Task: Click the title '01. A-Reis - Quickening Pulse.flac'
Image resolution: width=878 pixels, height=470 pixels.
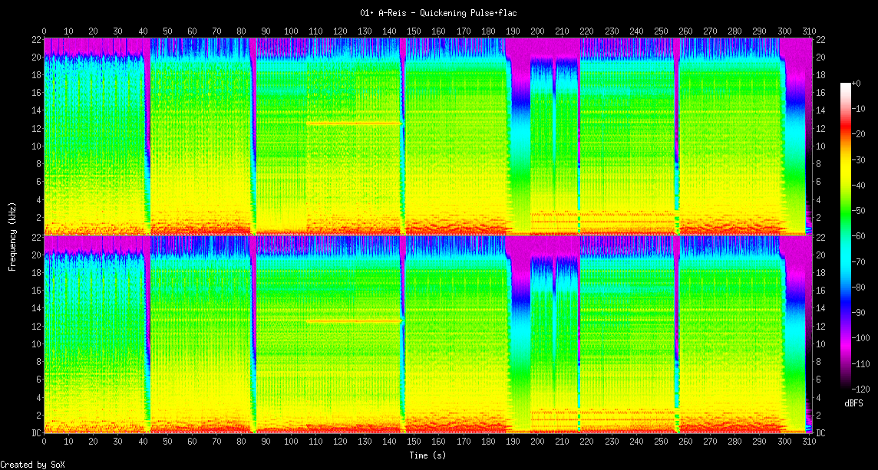Action: [439, 13]
